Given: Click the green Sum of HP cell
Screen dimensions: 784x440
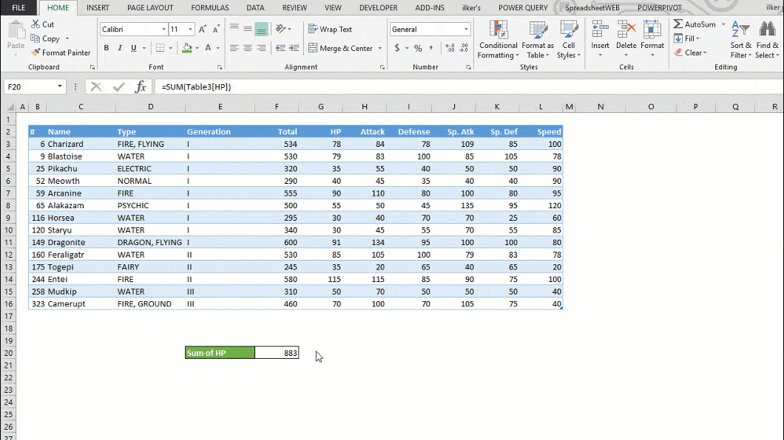Looking at the screenshot, I should pos(218,352).
